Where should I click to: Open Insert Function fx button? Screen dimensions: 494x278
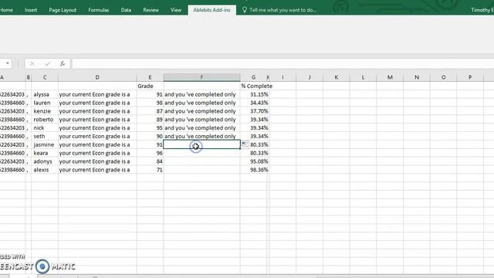(x=63, y=64)
